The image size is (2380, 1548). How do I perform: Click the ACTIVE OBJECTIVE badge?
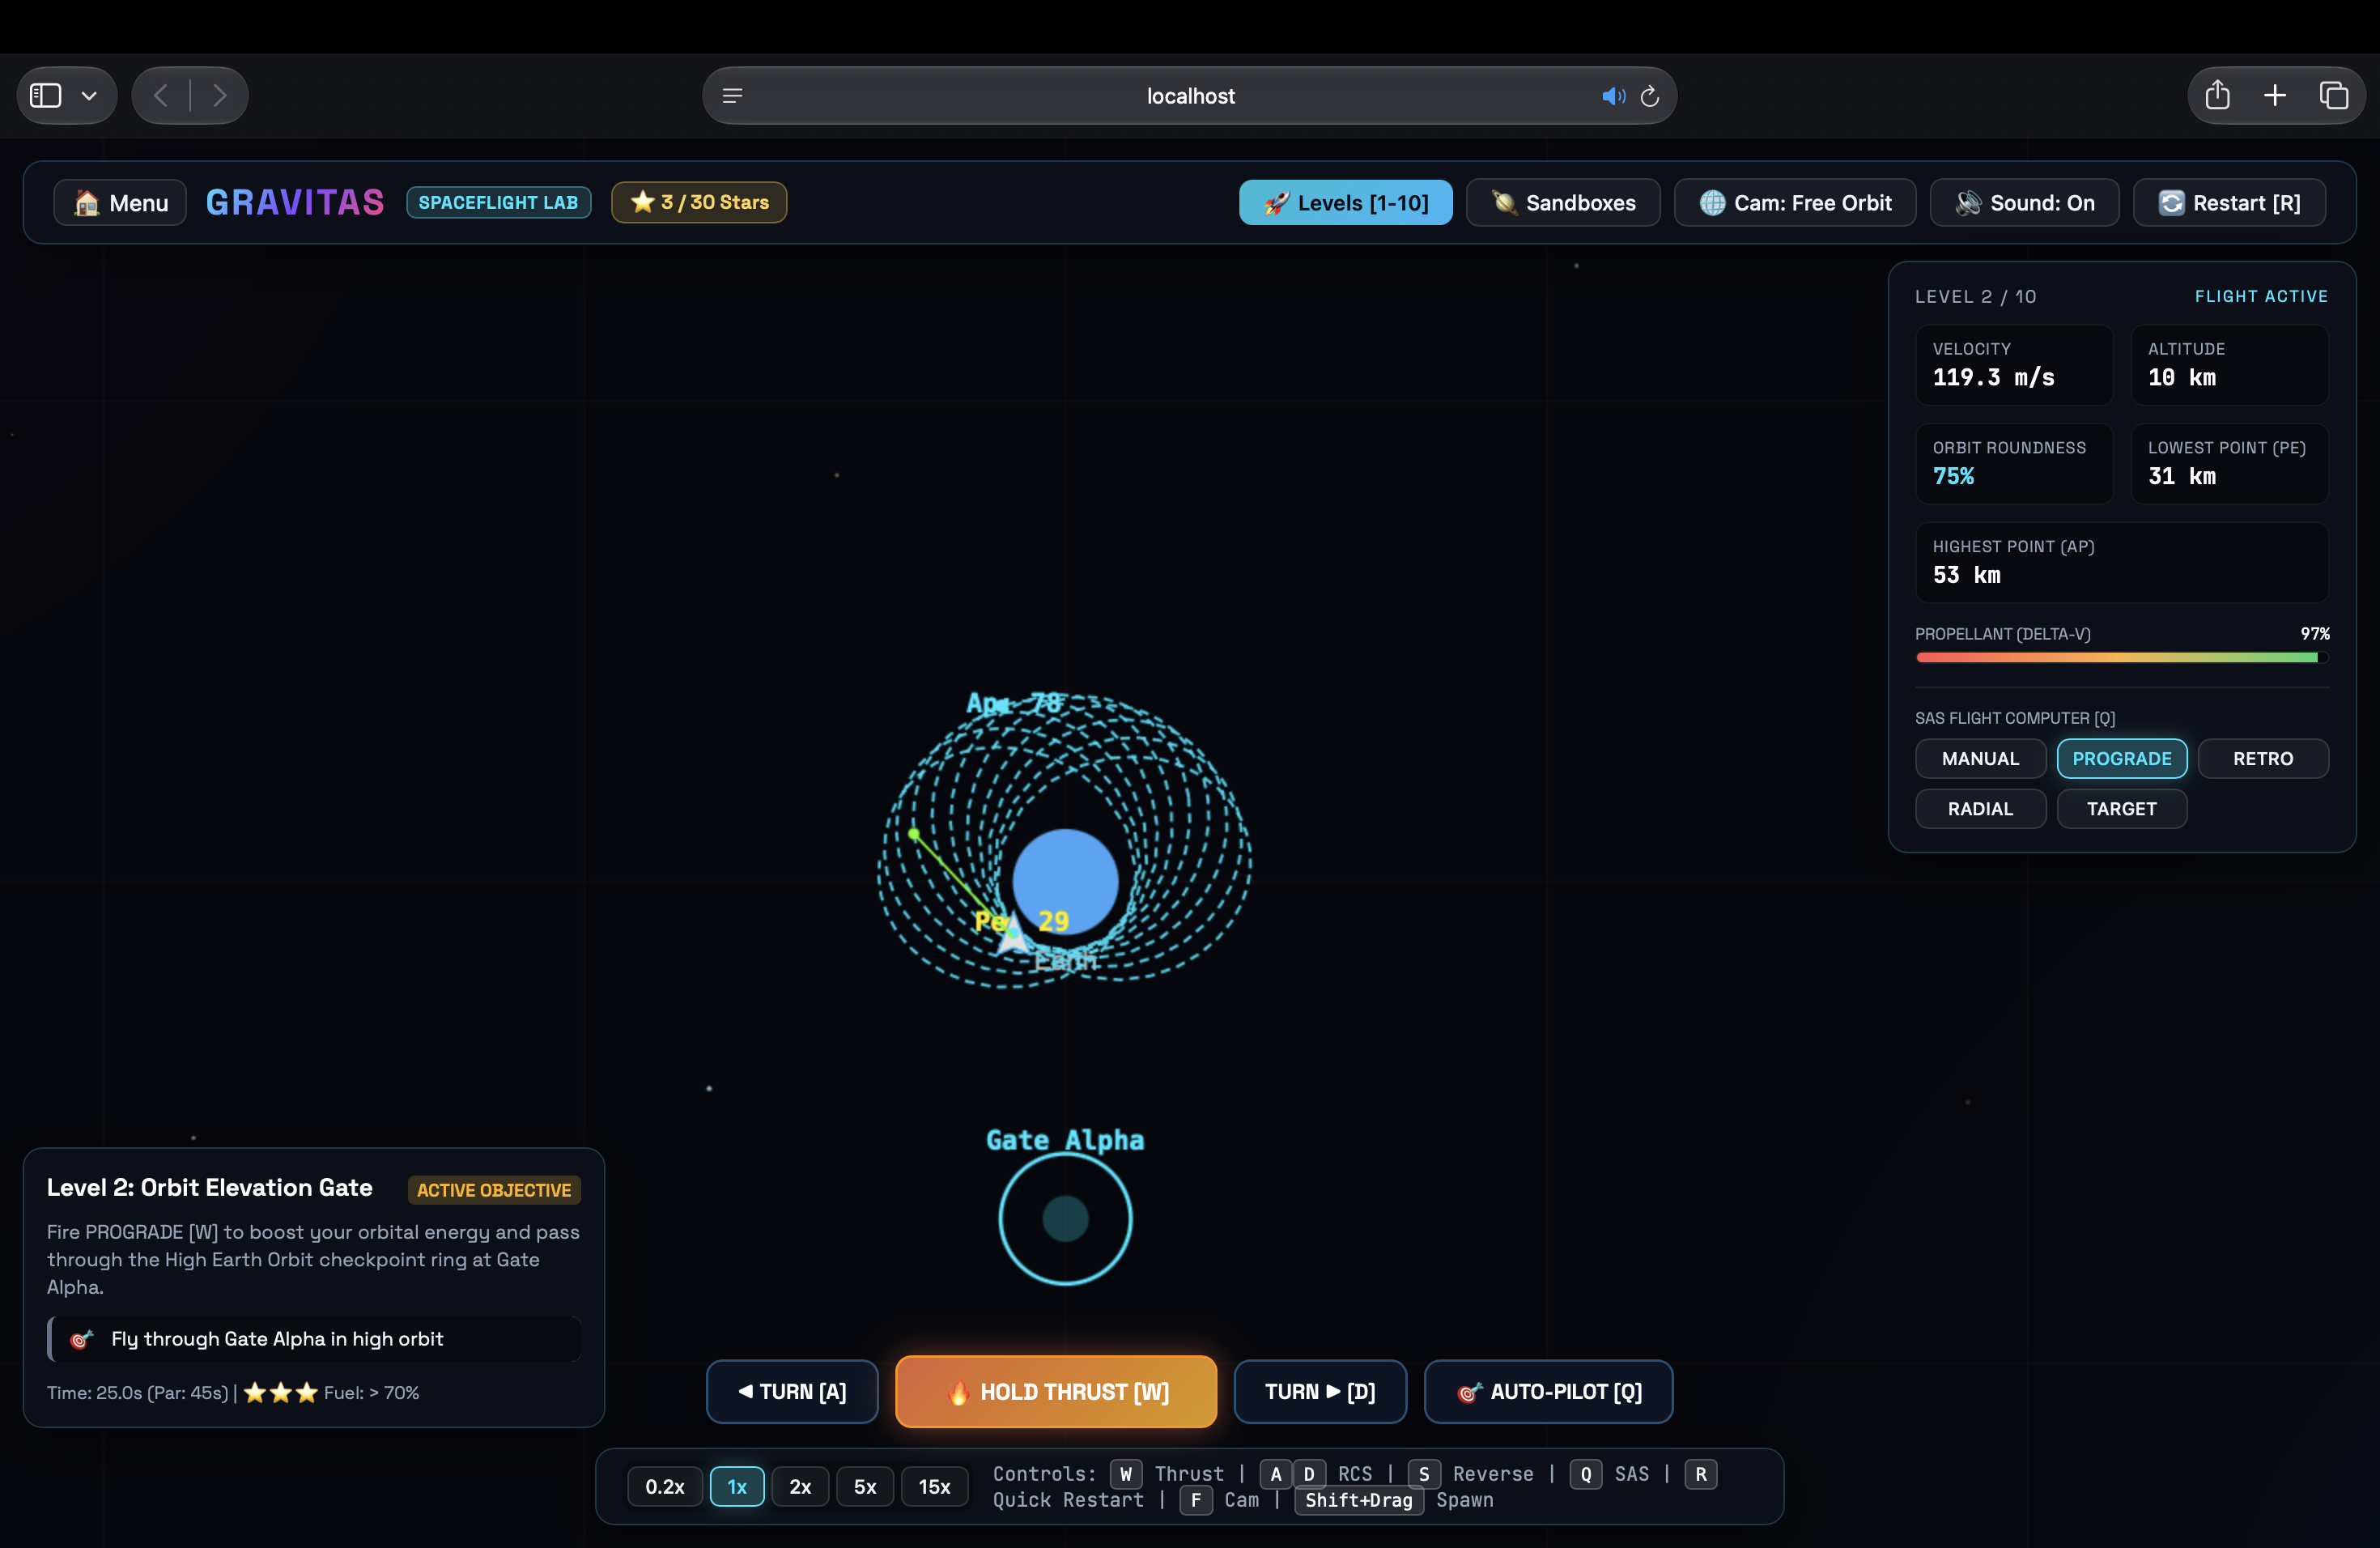[x=494, y=1190]
